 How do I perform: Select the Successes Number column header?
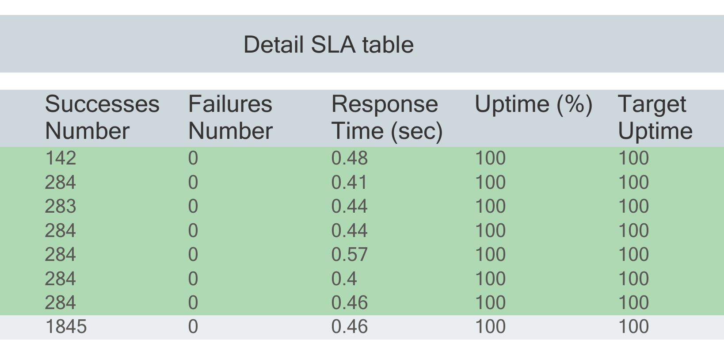(x=102, y=118)
